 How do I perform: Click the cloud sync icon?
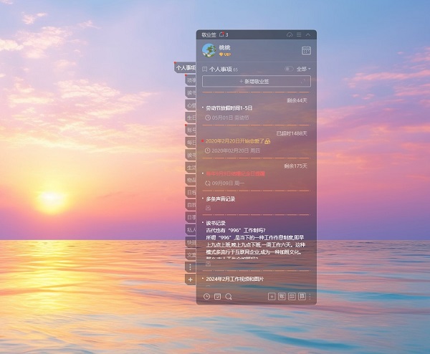pos(290,34)
